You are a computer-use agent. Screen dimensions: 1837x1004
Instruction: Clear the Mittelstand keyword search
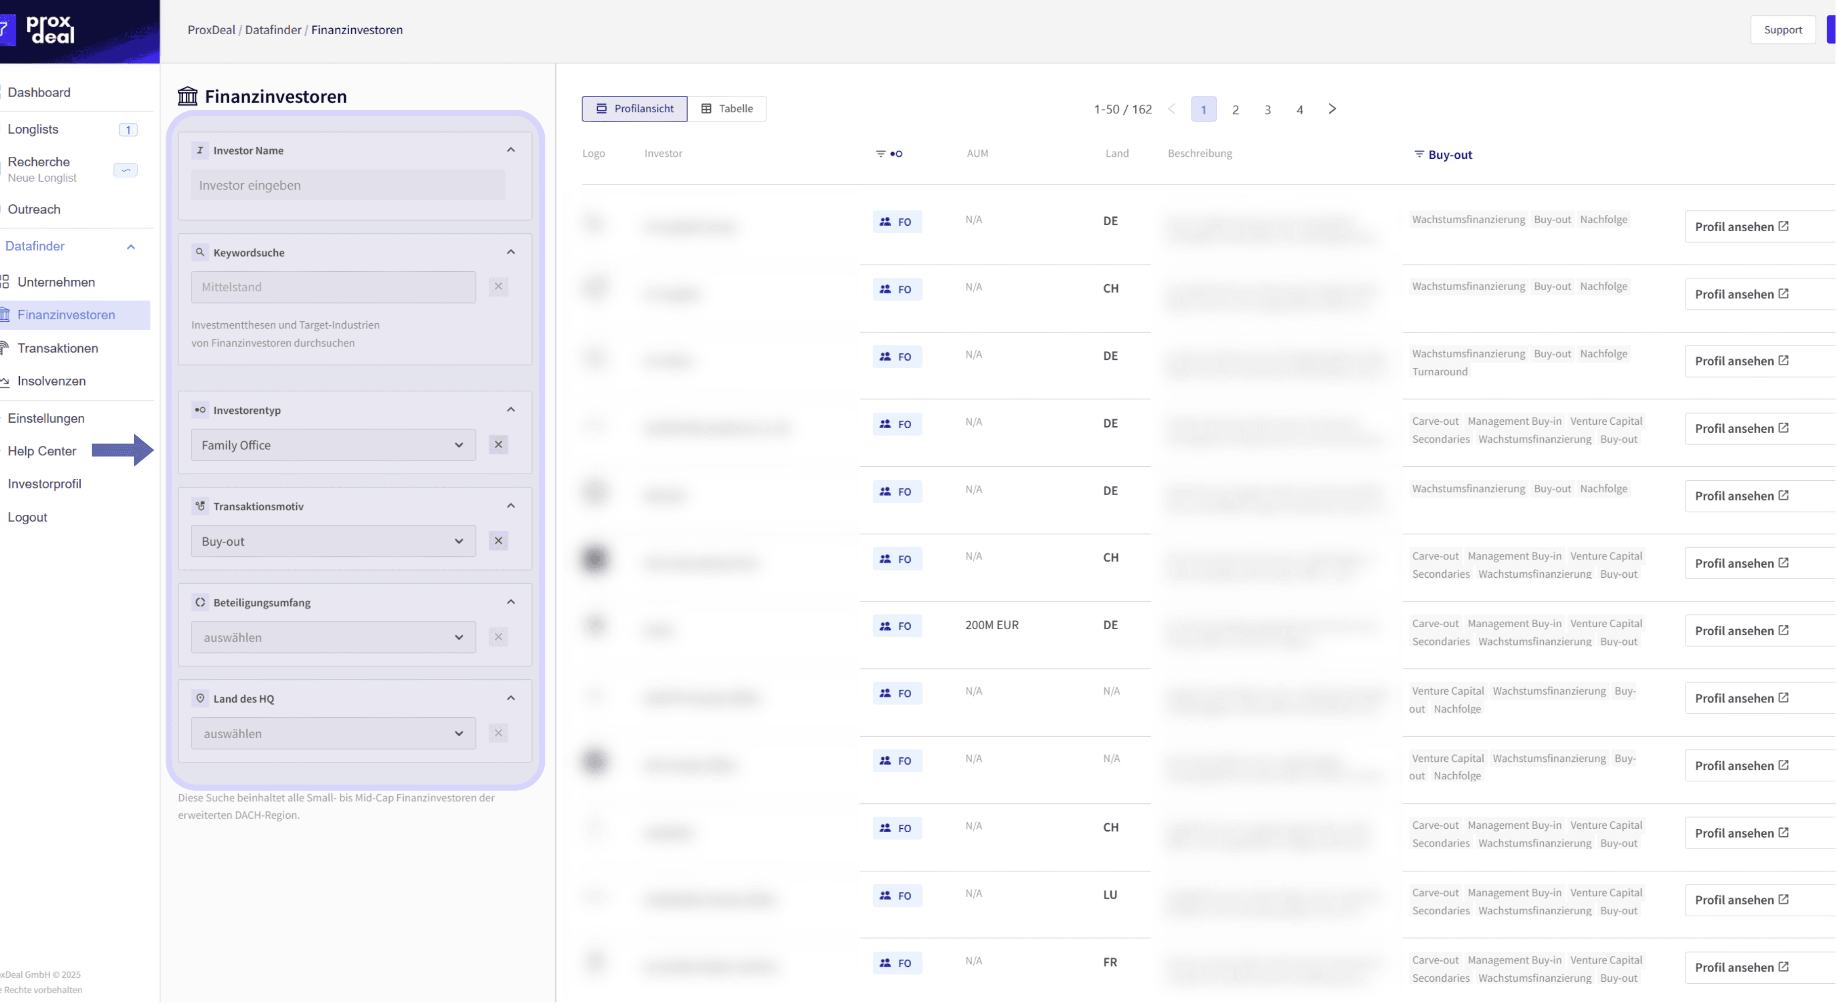(498, 287)
